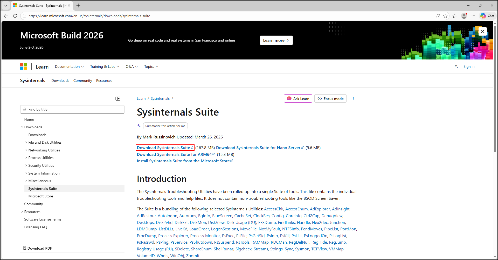Click the Microsoft logo

coord(24,67)
